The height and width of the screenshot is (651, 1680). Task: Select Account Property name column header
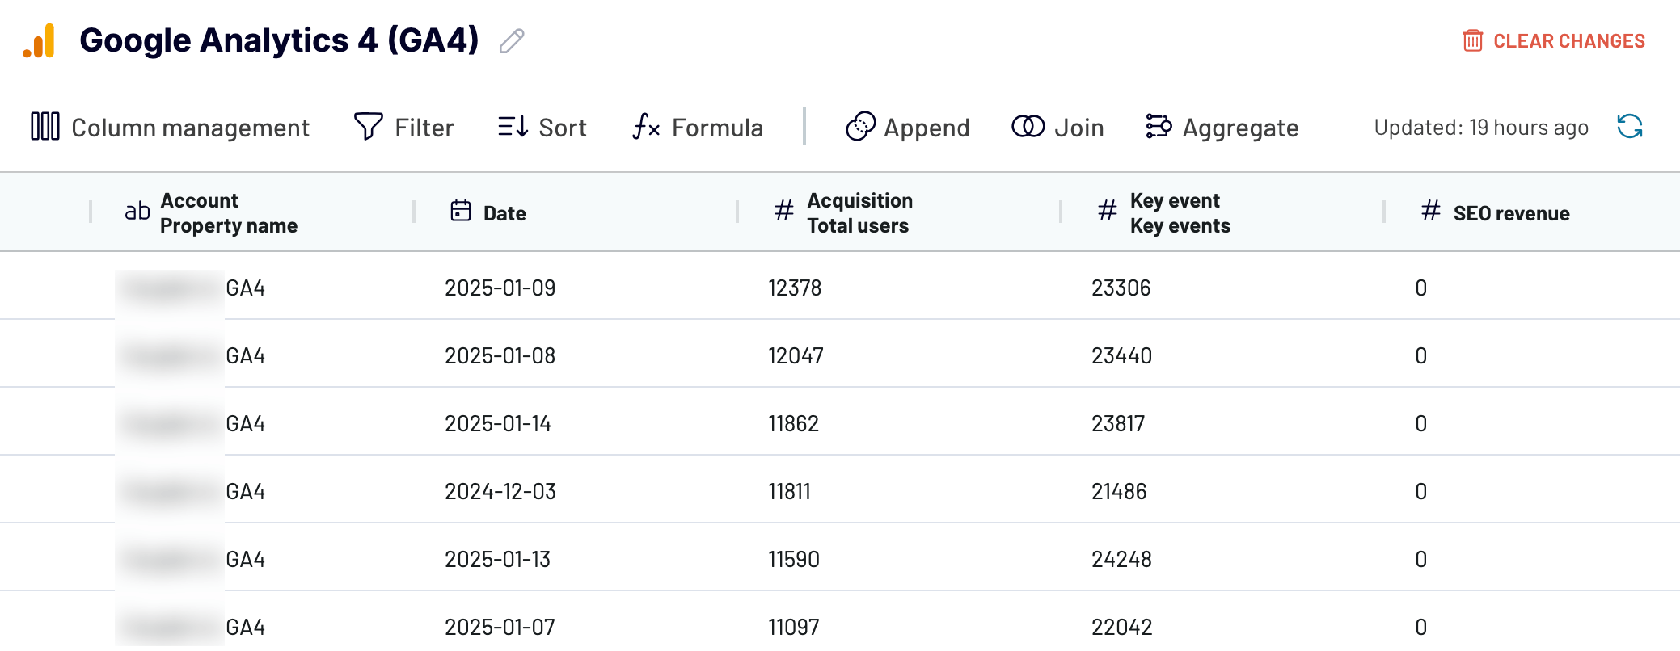click(229, 213)
